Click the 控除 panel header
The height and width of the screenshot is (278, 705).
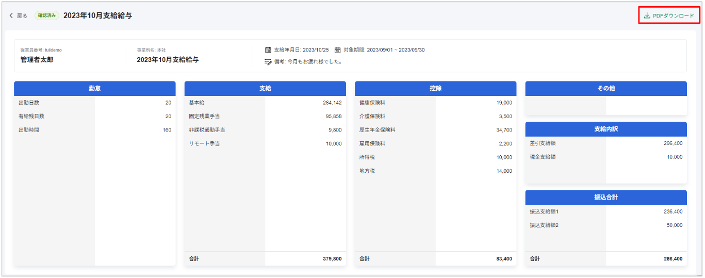[436, 88]
